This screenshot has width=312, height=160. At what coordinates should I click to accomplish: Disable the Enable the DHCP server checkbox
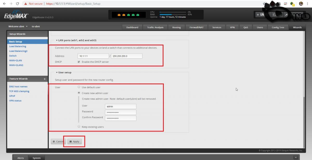[79, 62]
